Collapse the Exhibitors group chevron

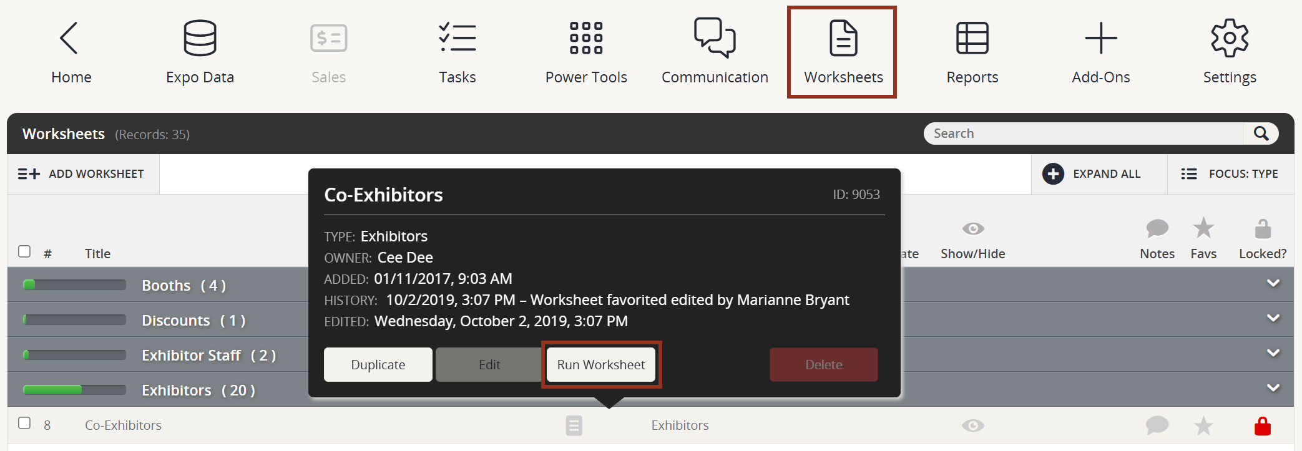click(1273, 389)
